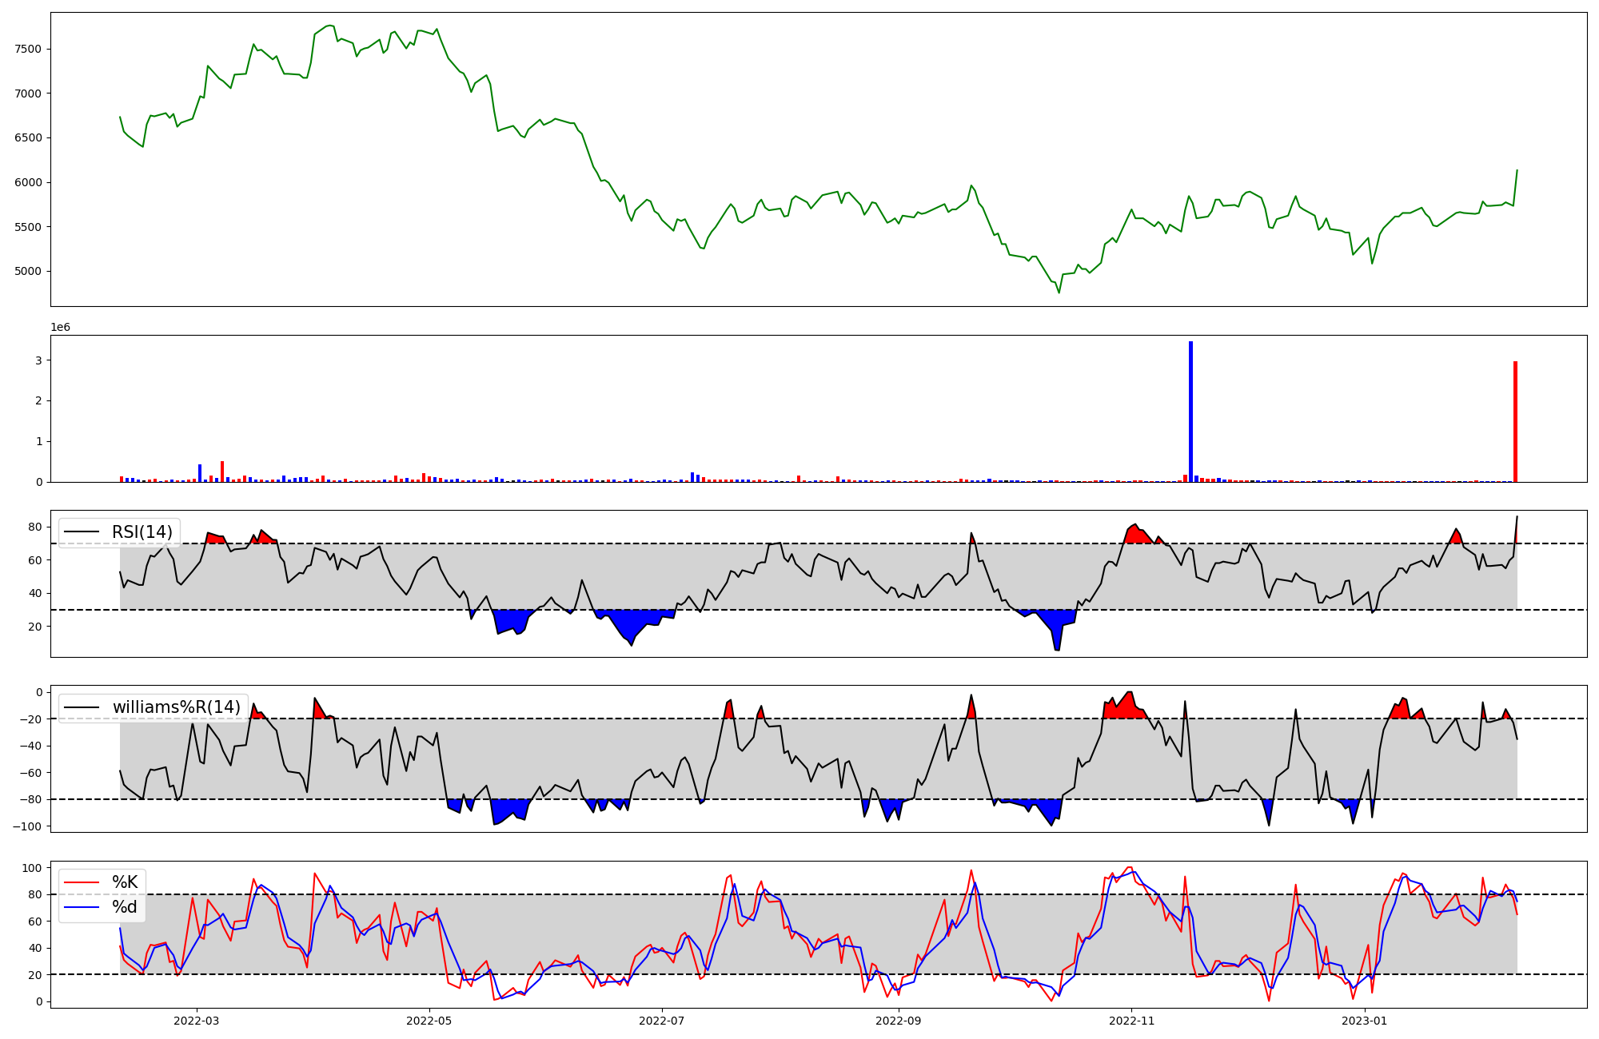
Task: Select the %K legend entry
Action: pos(124,882)
